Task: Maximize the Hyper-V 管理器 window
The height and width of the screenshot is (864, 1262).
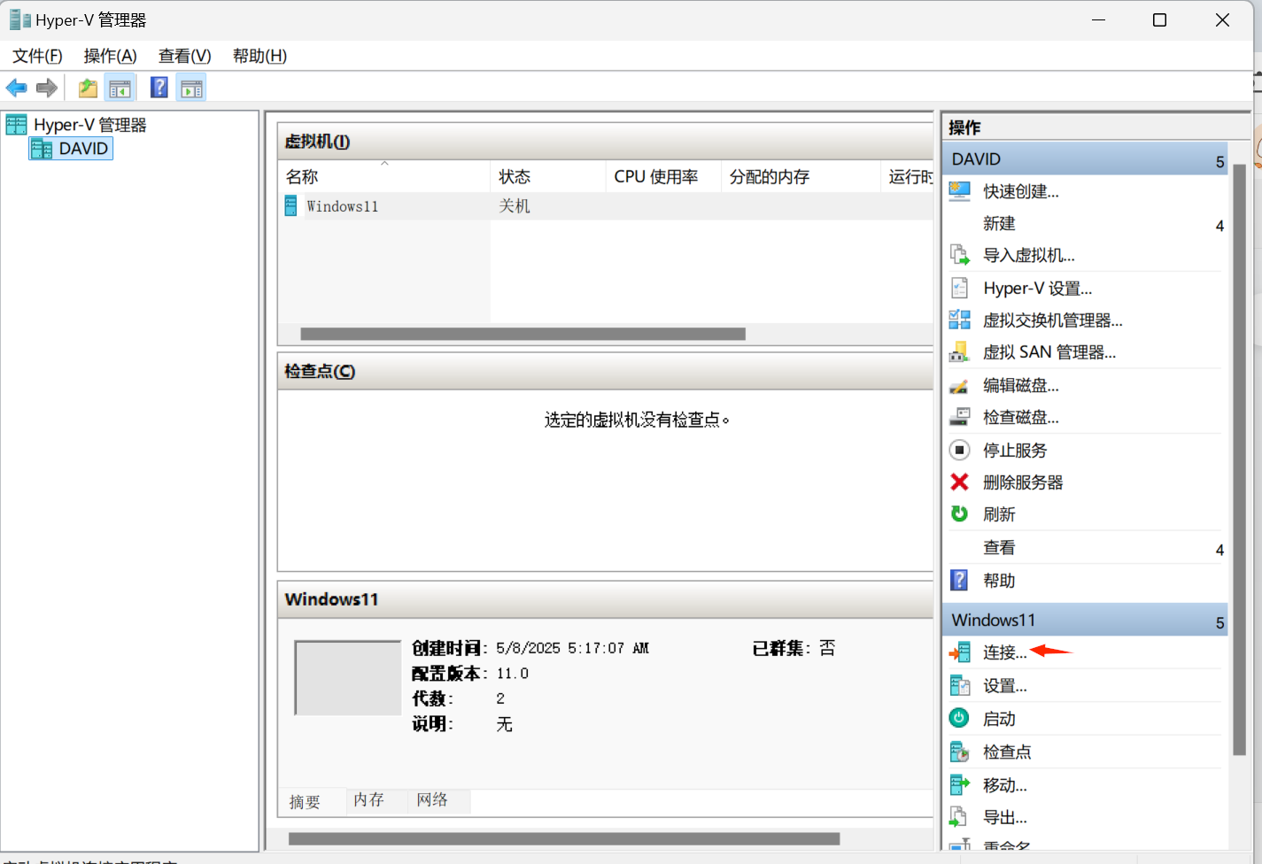Action: 1159,19
